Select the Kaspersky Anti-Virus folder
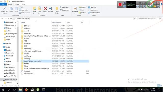This screenshot has height=92, width=163. tap(37, 36)
